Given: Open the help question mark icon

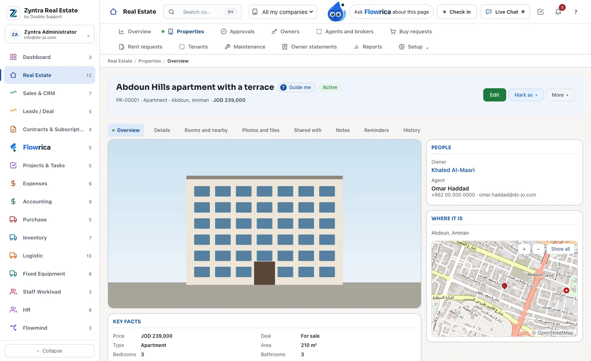Looking at the screenshot, I should pyautogui.click(x=576, y=12).
